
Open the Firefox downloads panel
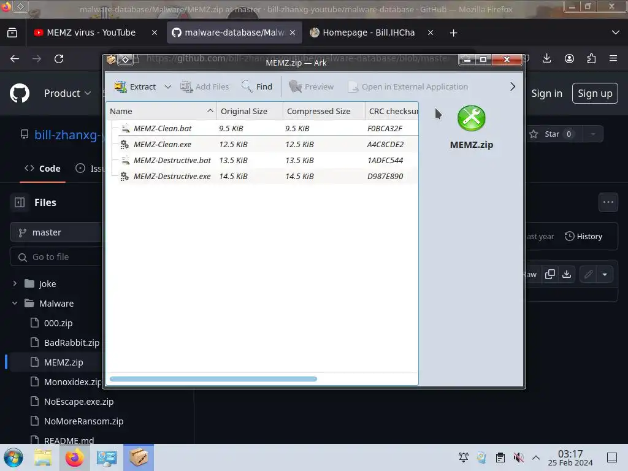click(x=546, y=58)
